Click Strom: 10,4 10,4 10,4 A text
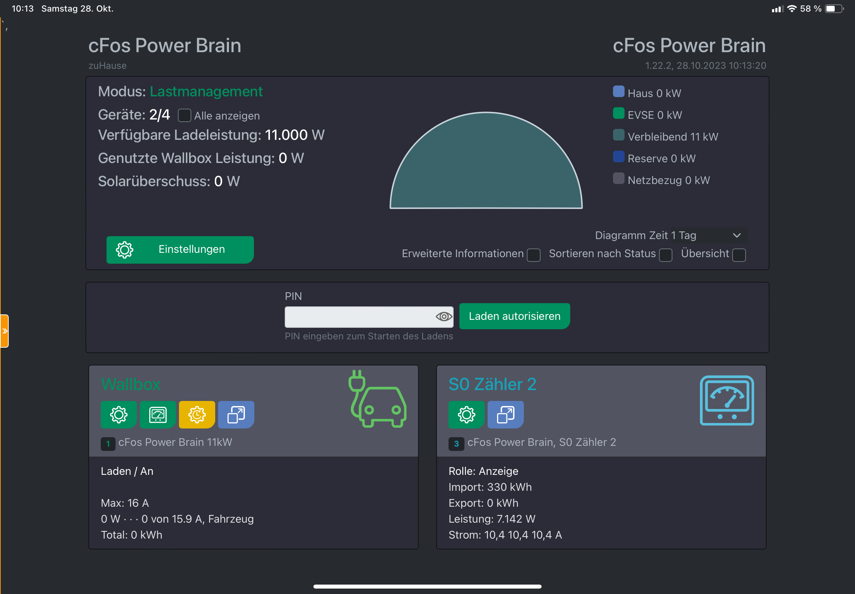 [x=505, y=535]
